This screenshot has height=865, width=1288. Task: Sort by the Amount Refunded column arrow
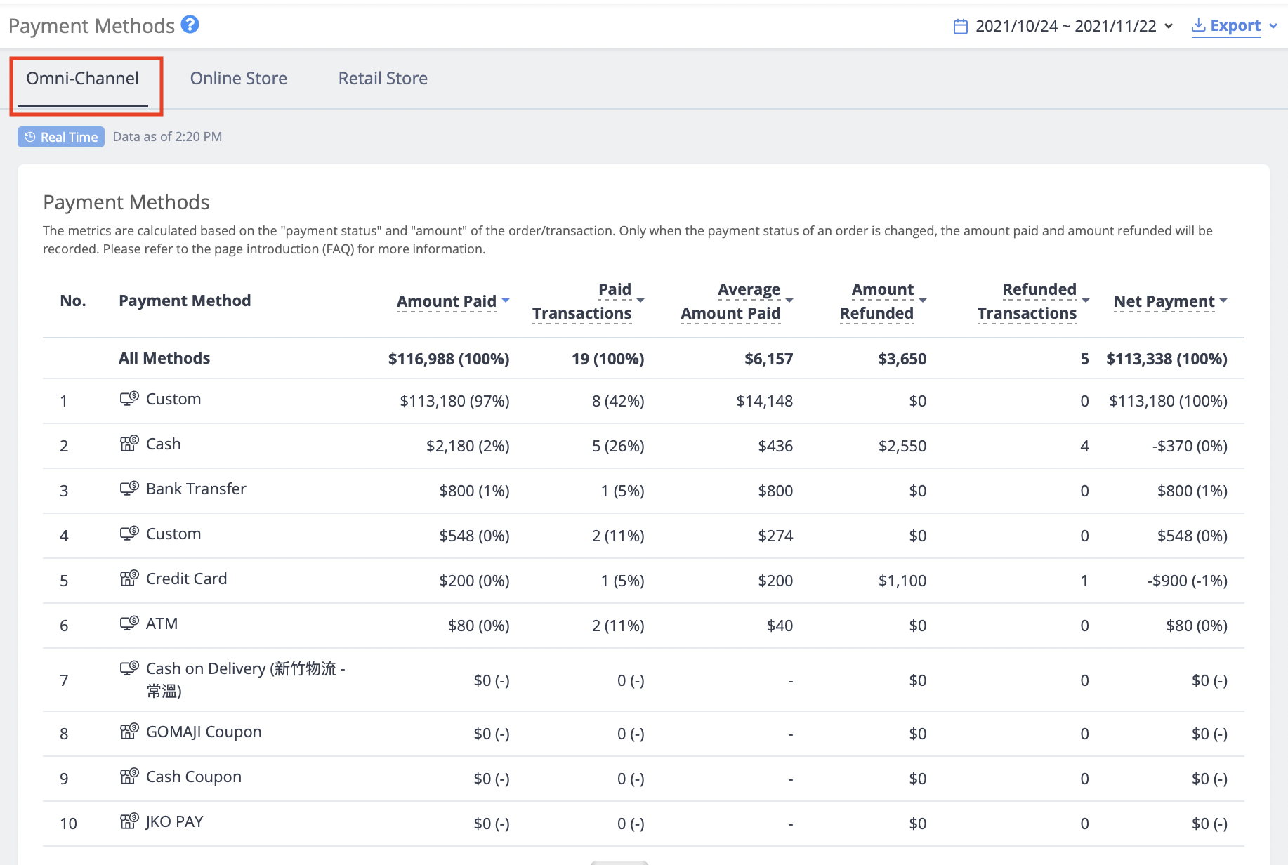(923, 301)
